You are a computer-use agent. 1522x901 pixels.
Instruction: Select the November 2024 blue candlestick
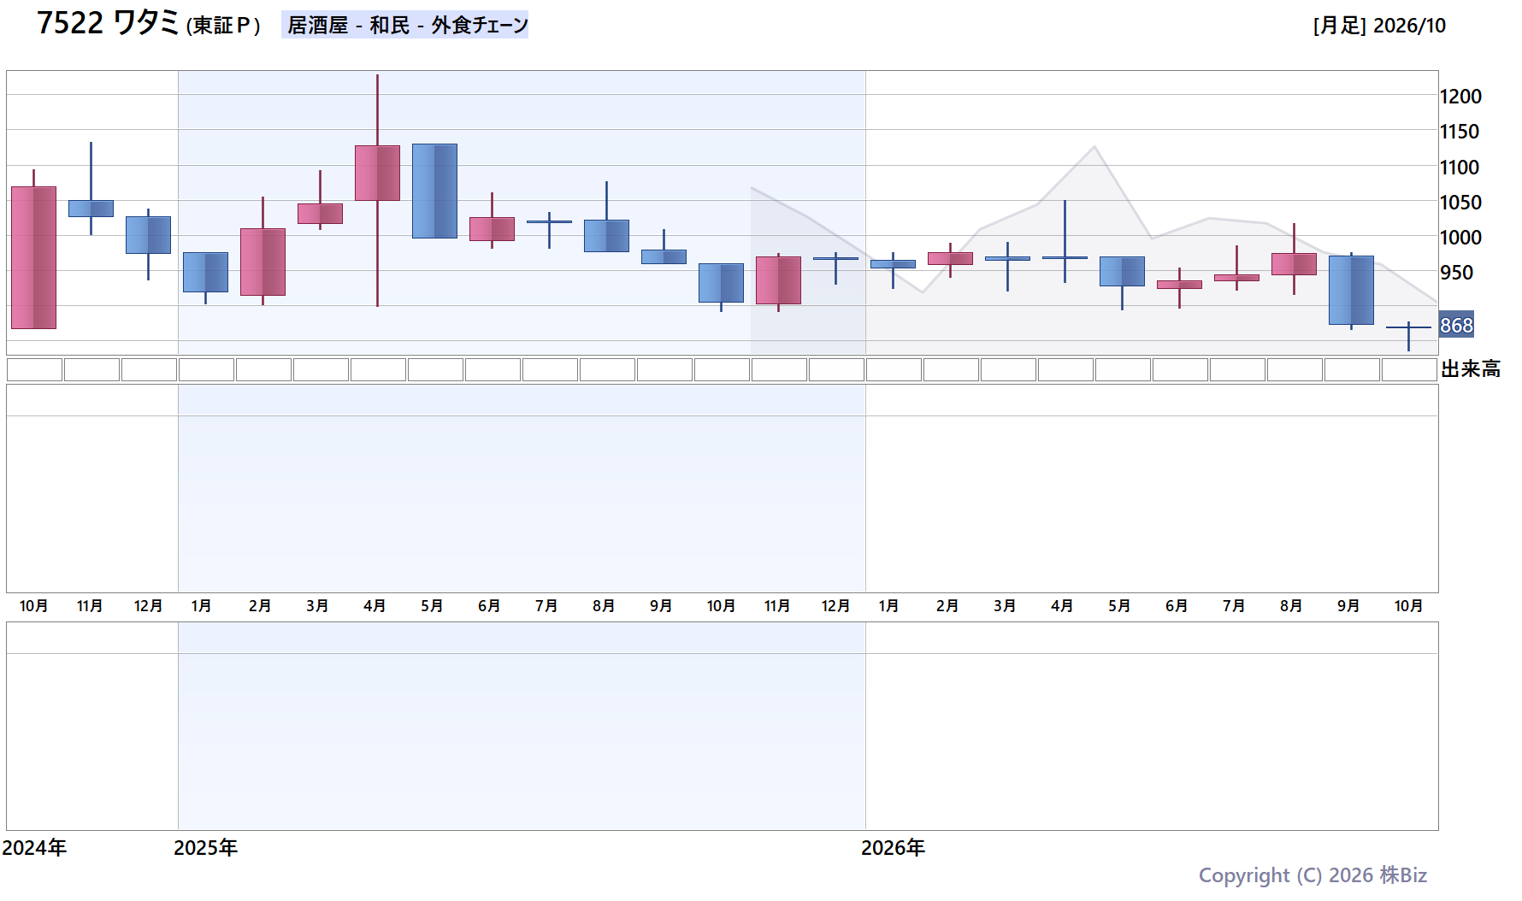tap(91, 209)
